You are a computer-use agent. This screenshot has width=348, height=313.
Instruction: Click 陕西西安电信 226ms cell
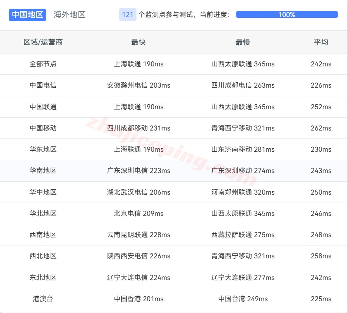click(138, 256)
